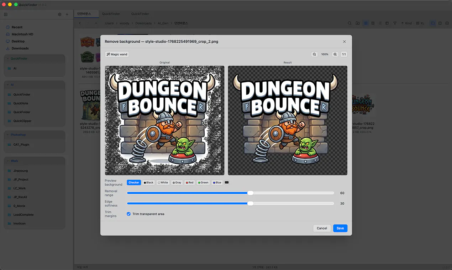Activate the Magic wand tool
The image size is (452, 270).
tap(117, 54)
